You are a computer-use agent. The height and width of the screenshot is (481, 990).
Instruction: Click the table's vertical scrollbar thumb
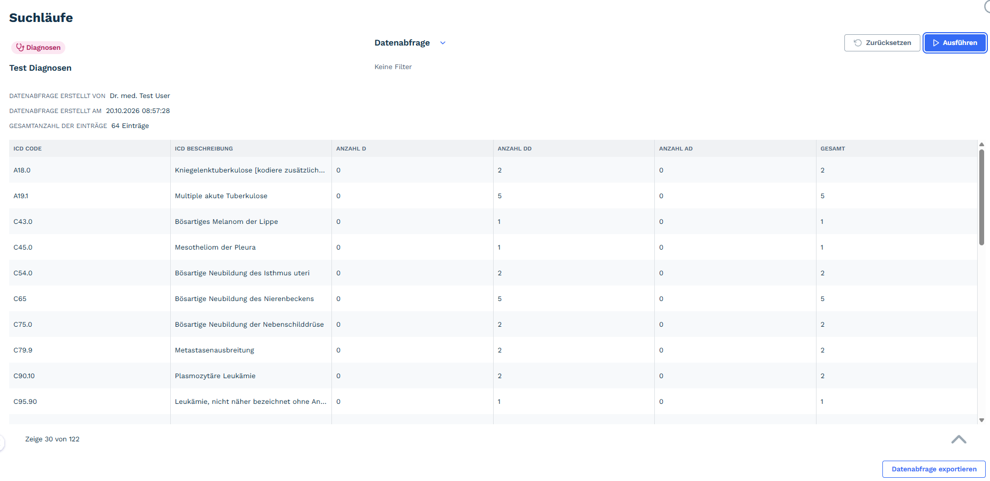pyautogui.click(x=981, y=197)
